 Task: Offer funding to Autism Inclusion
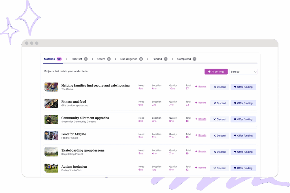[243, 168]
